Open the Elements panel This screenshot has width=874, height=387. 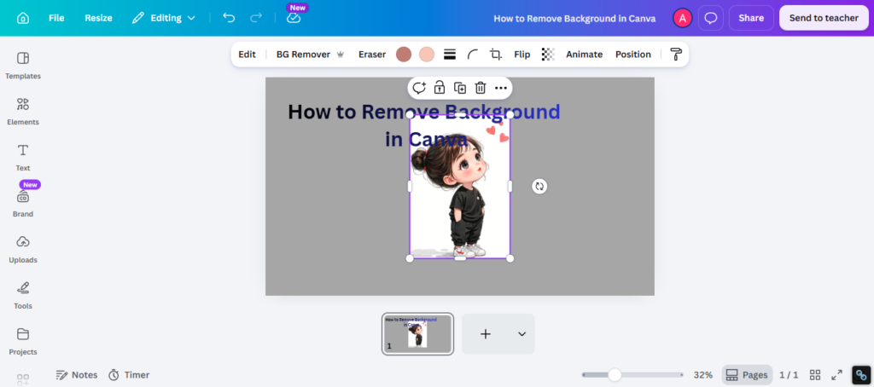pos(23,112)
